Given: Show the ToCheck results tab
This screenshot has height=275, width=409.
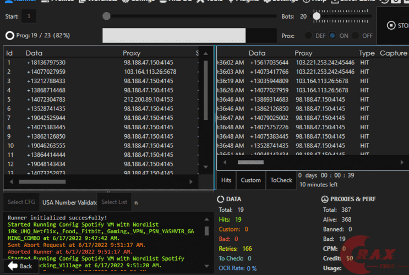Looking at the screenshot, I should [281, 180].
